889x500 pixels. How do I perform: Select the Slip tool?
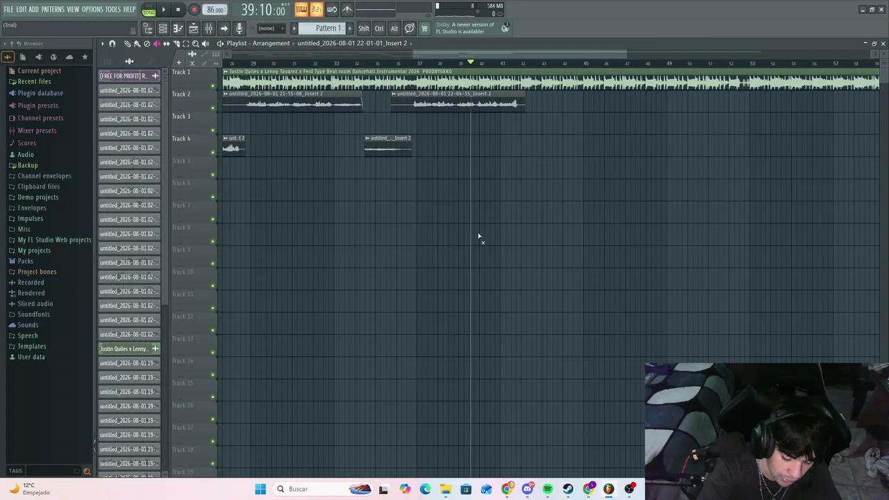pos(166,44)
